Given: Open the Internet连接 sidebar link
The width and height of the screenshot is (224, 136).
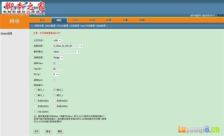Looking at the screenshot, I should (6, 33).
